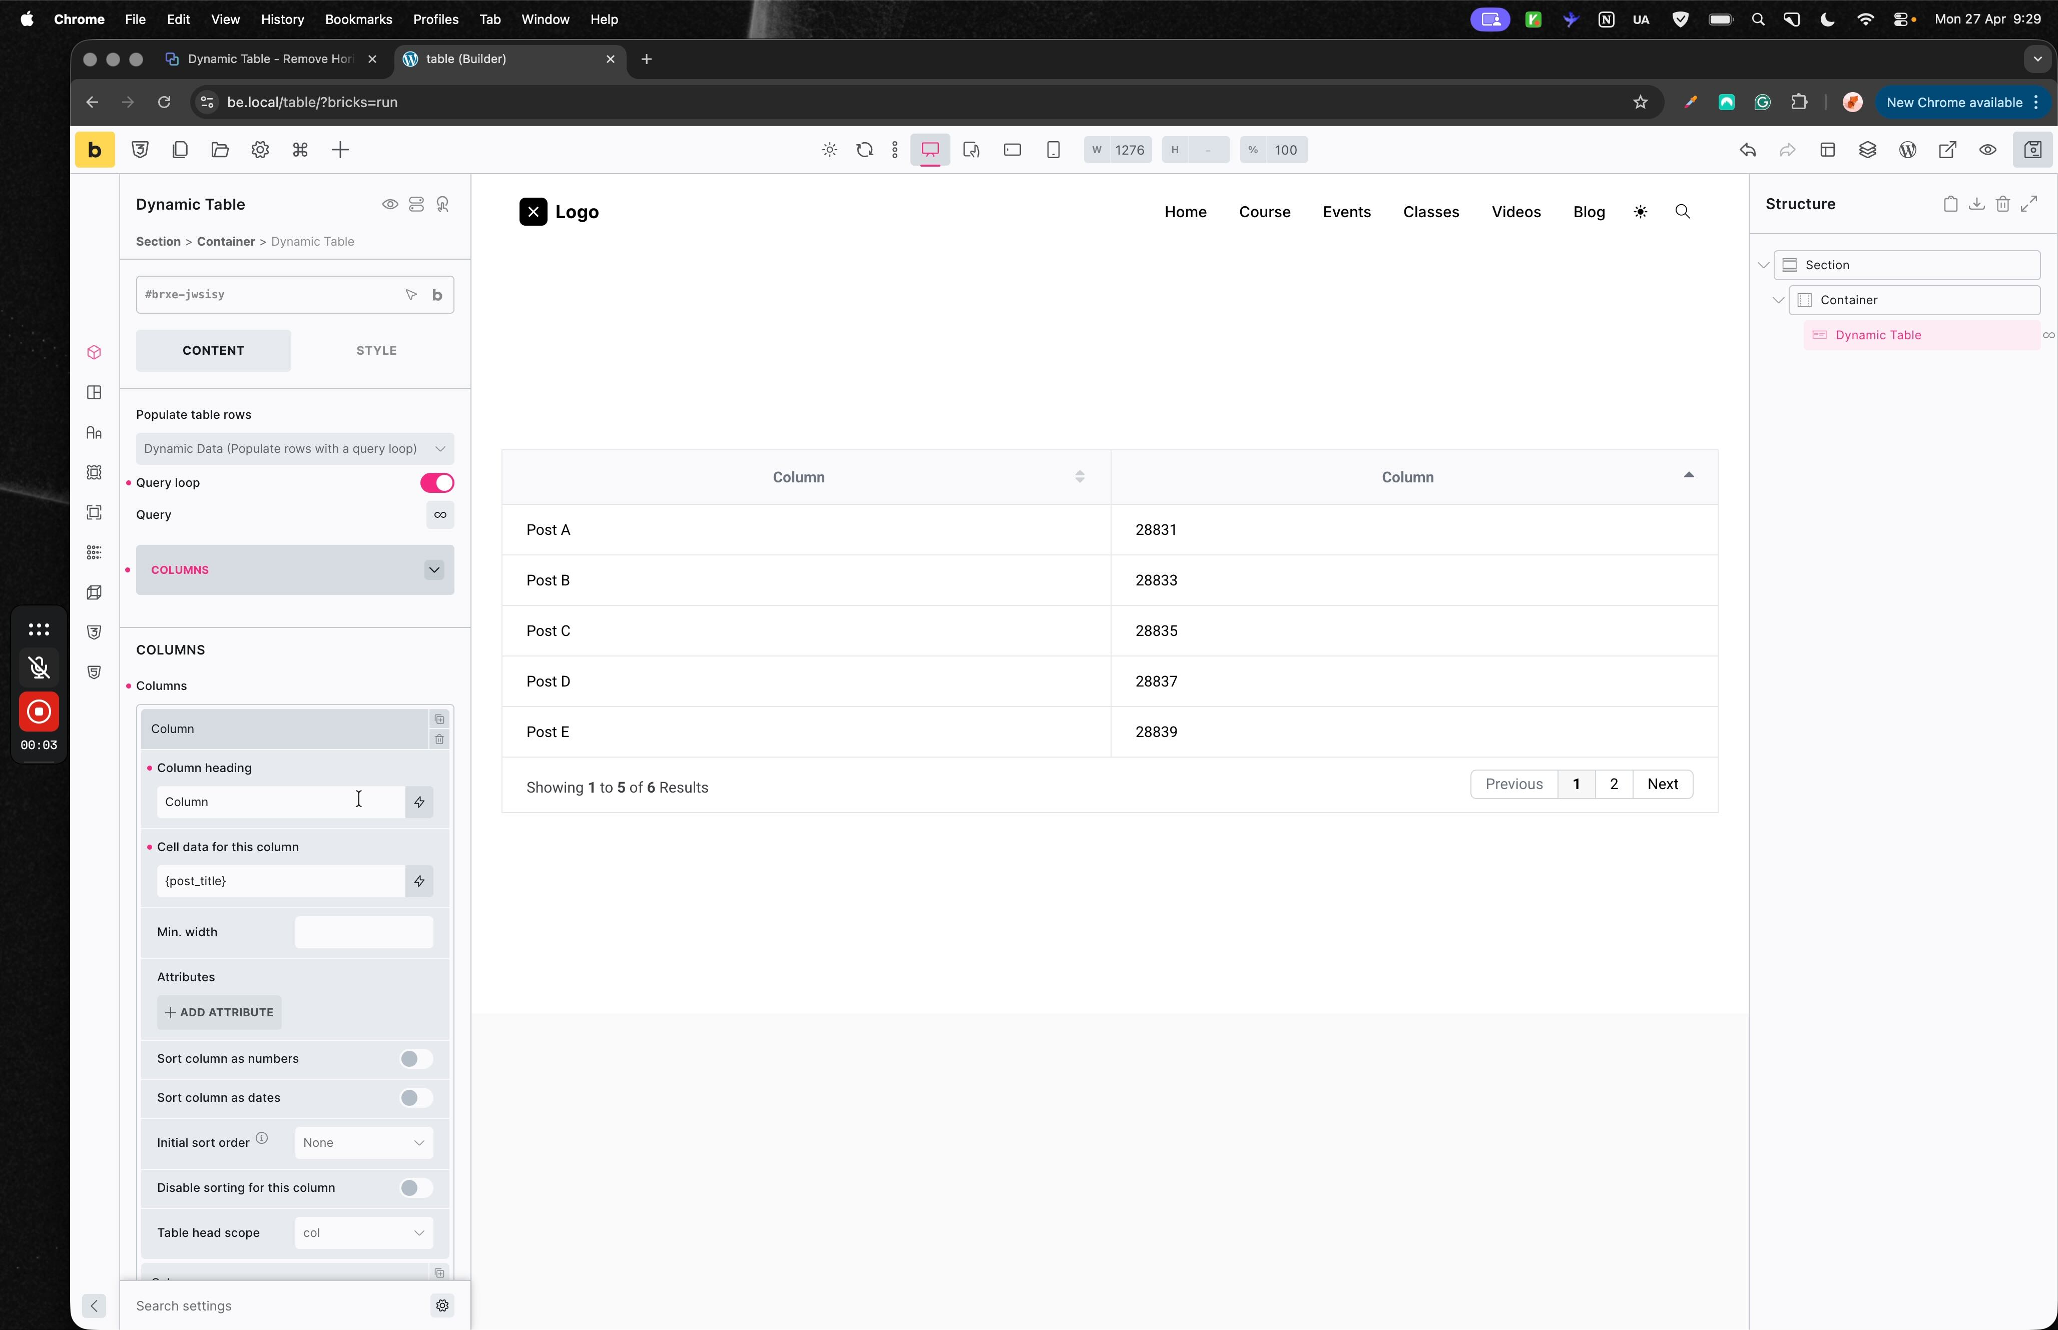Open the Populate table rows dropdown
Screen dimensions: 2058x1330
click(x=294, y=448)
